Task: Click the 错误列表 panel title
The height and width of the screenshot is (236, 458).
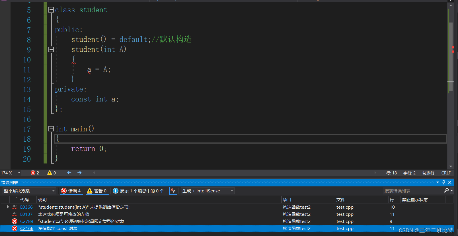Action: coord(10,183)
